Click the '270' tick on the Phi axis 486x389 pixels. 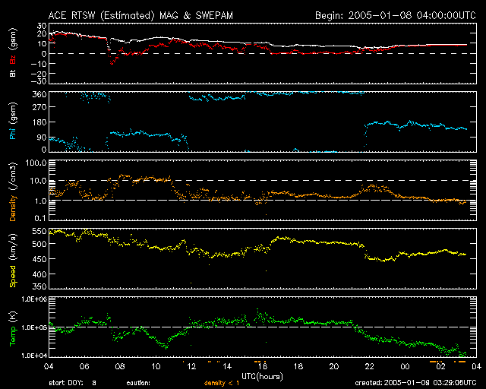(39, 107)
